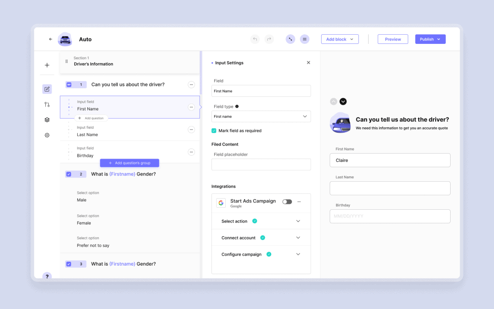Click the preview Last Name field
The width and height of the screenshot is (494, 309).
point(390,188)
